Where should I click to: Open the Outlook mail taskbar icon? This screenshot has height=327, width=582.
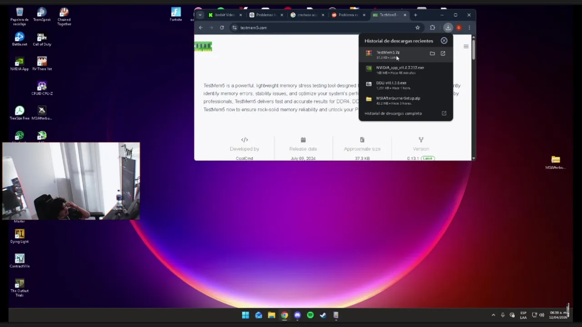pos(258,315)
